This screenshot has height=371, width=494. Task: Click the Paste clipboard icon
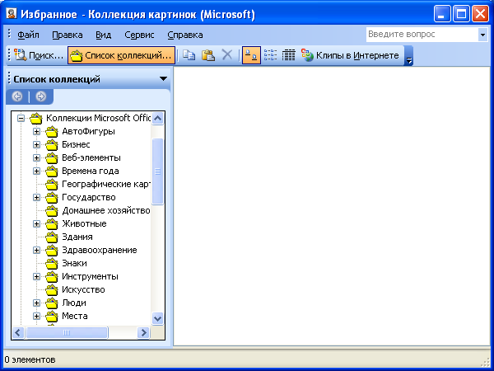(208, 55)
